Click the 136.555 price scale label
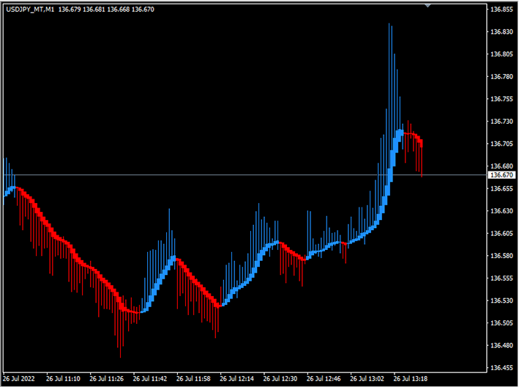The image size is (519, 387). coord(501,278)
